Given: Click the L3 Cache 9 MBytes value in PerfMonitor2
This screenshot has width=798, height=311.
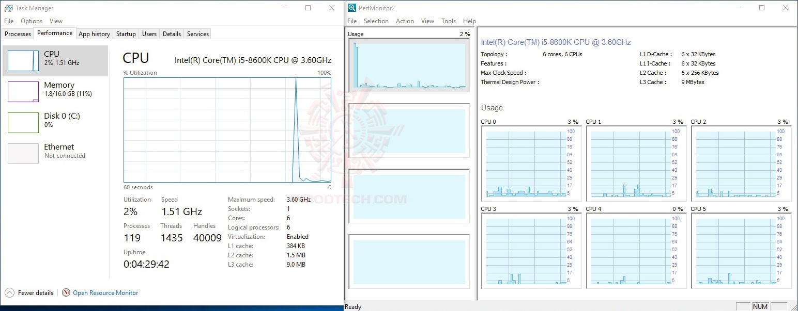Looking at the screenshot, I should click(693, 82).
